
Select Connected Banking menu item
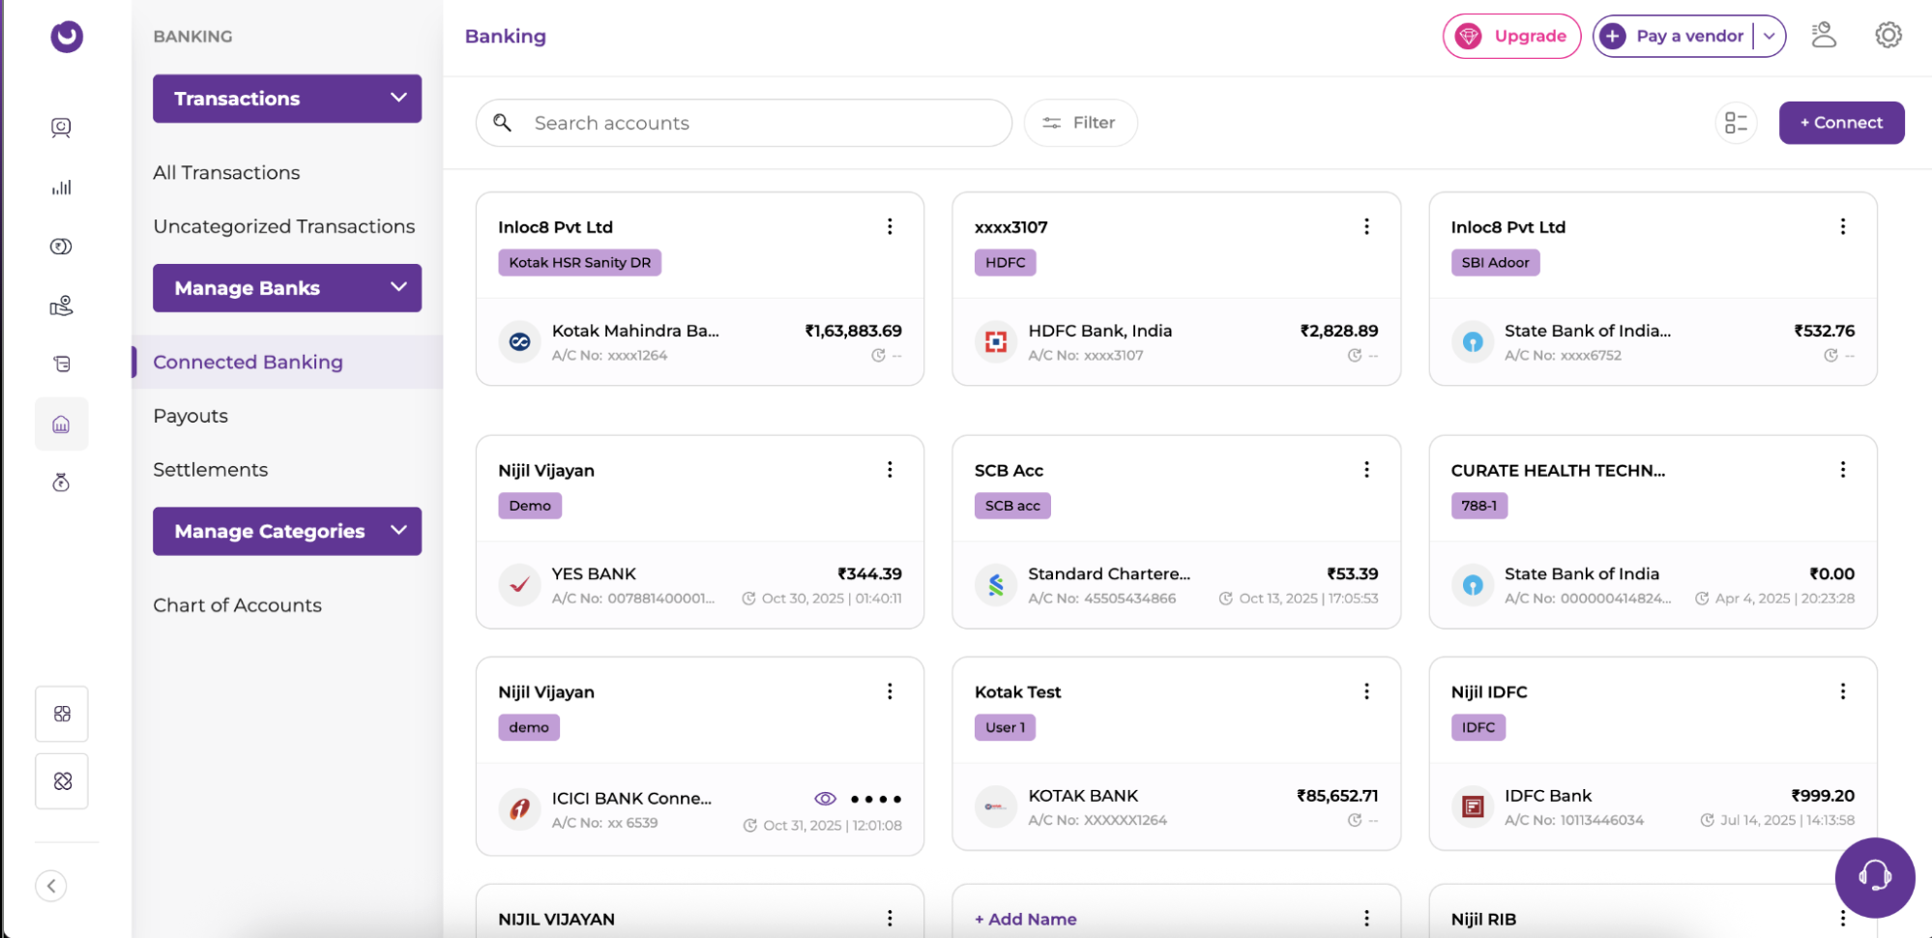[288, 362]
